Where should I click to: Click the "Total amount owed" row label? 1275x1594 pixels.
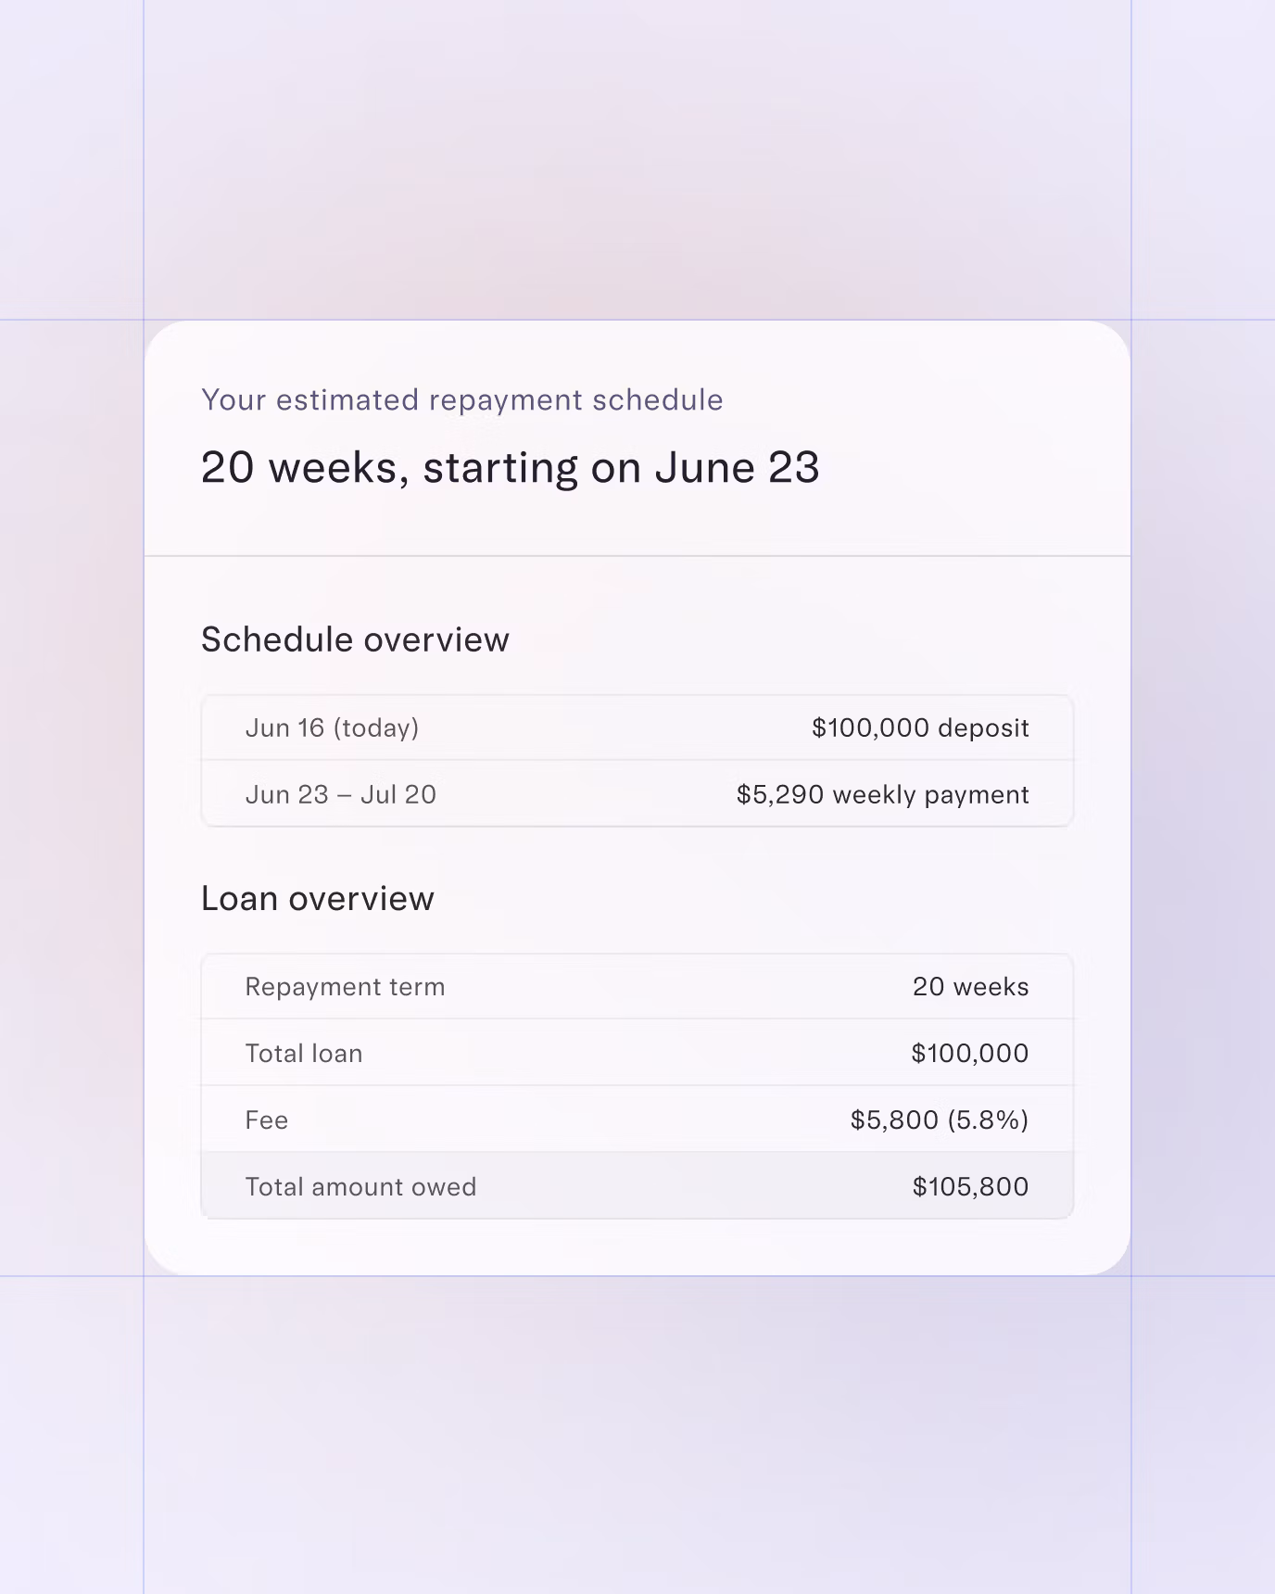[x=360, y=1187]
